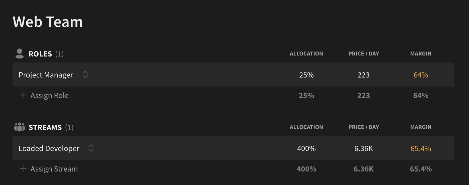
Task: Click the ROLES section heading
Action: tap(40, 54)
